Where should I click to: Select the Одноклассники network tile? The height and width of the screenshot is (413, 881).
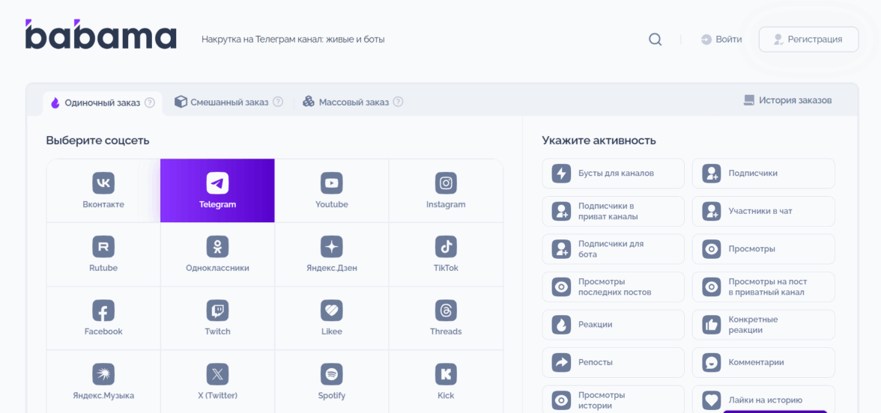(x=217, y=254)
